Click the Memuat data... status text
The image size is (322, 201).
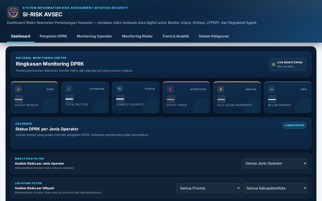286,67
